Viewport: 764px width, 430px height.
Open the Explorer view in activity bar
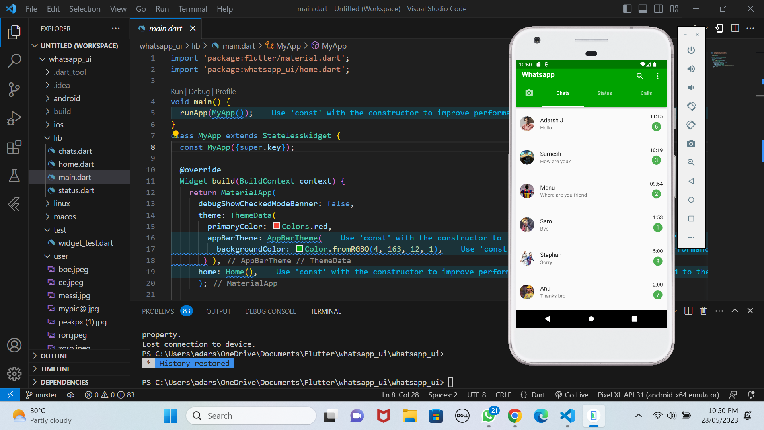pyautogui.click(x=14, y=32)
